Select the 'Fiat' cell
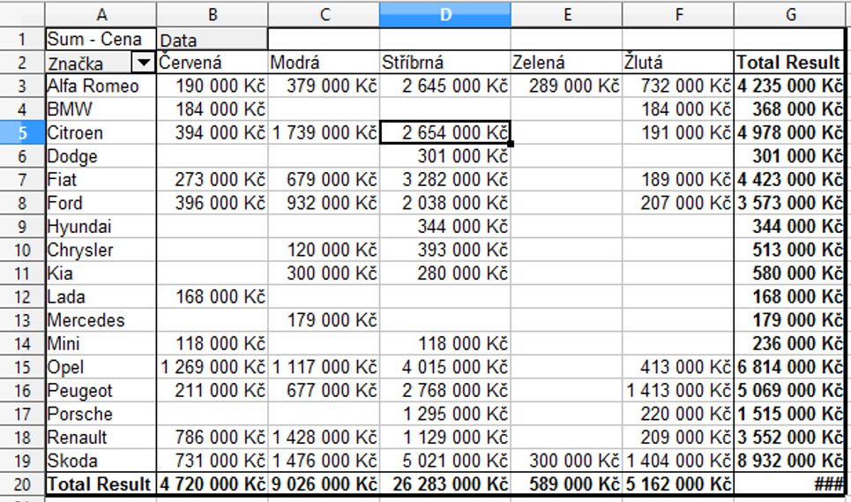Image resolution: width=851 pixels, height=502 pixels. click(101, 180)
